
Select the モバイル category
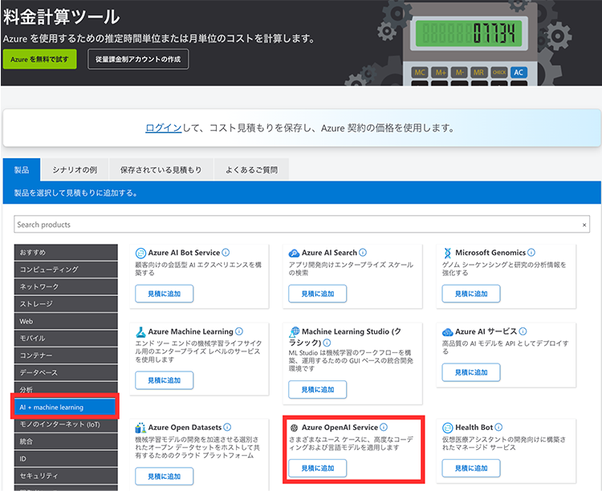click(66, 339)
